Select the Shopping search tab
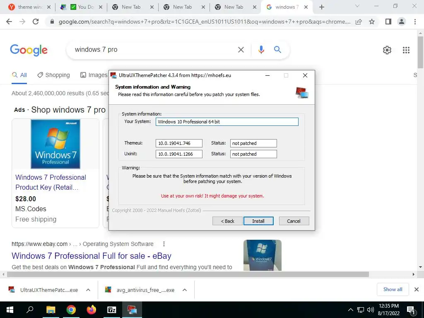The image size is (424, 318). 53,75
